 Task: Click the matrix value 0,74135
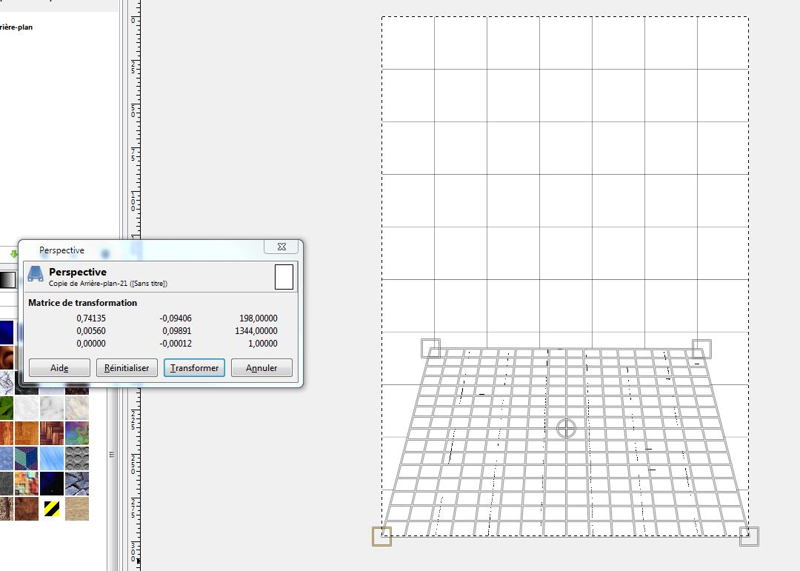click(x=91, y=318)
